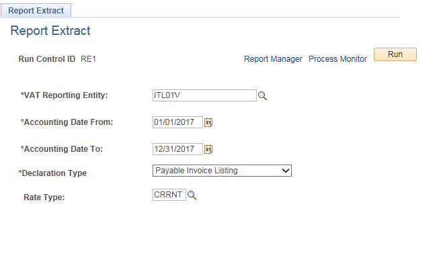
Task: Click the Run Control ID label
Action: point(47,59)
